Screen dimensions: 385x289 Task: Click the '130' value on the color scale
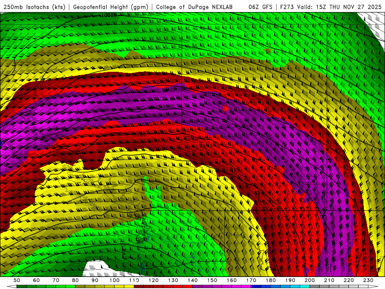[173, 280]
